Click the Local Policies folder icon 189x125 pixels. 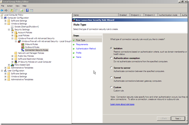coord(16,35)
